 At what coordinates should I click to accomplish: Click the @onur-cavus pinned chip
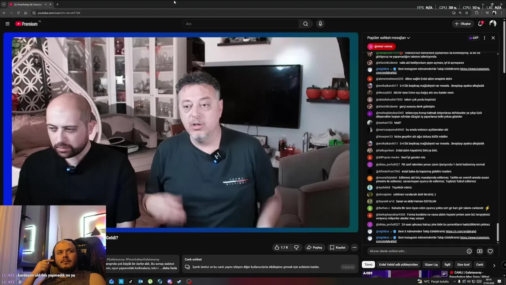[381, 47]
